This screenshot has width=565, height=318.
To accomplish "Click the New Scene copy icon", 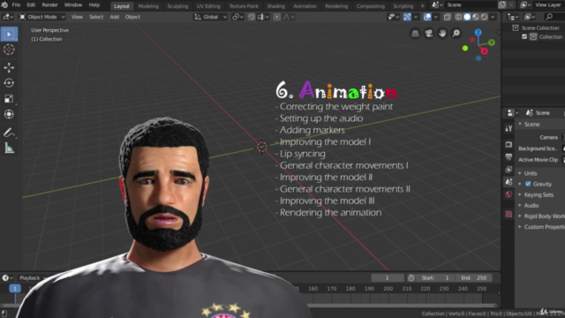I will pyautogui.click(x=502, y=4).
